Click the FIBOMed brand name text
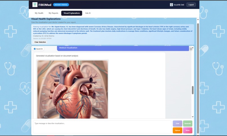 [45, 5]
